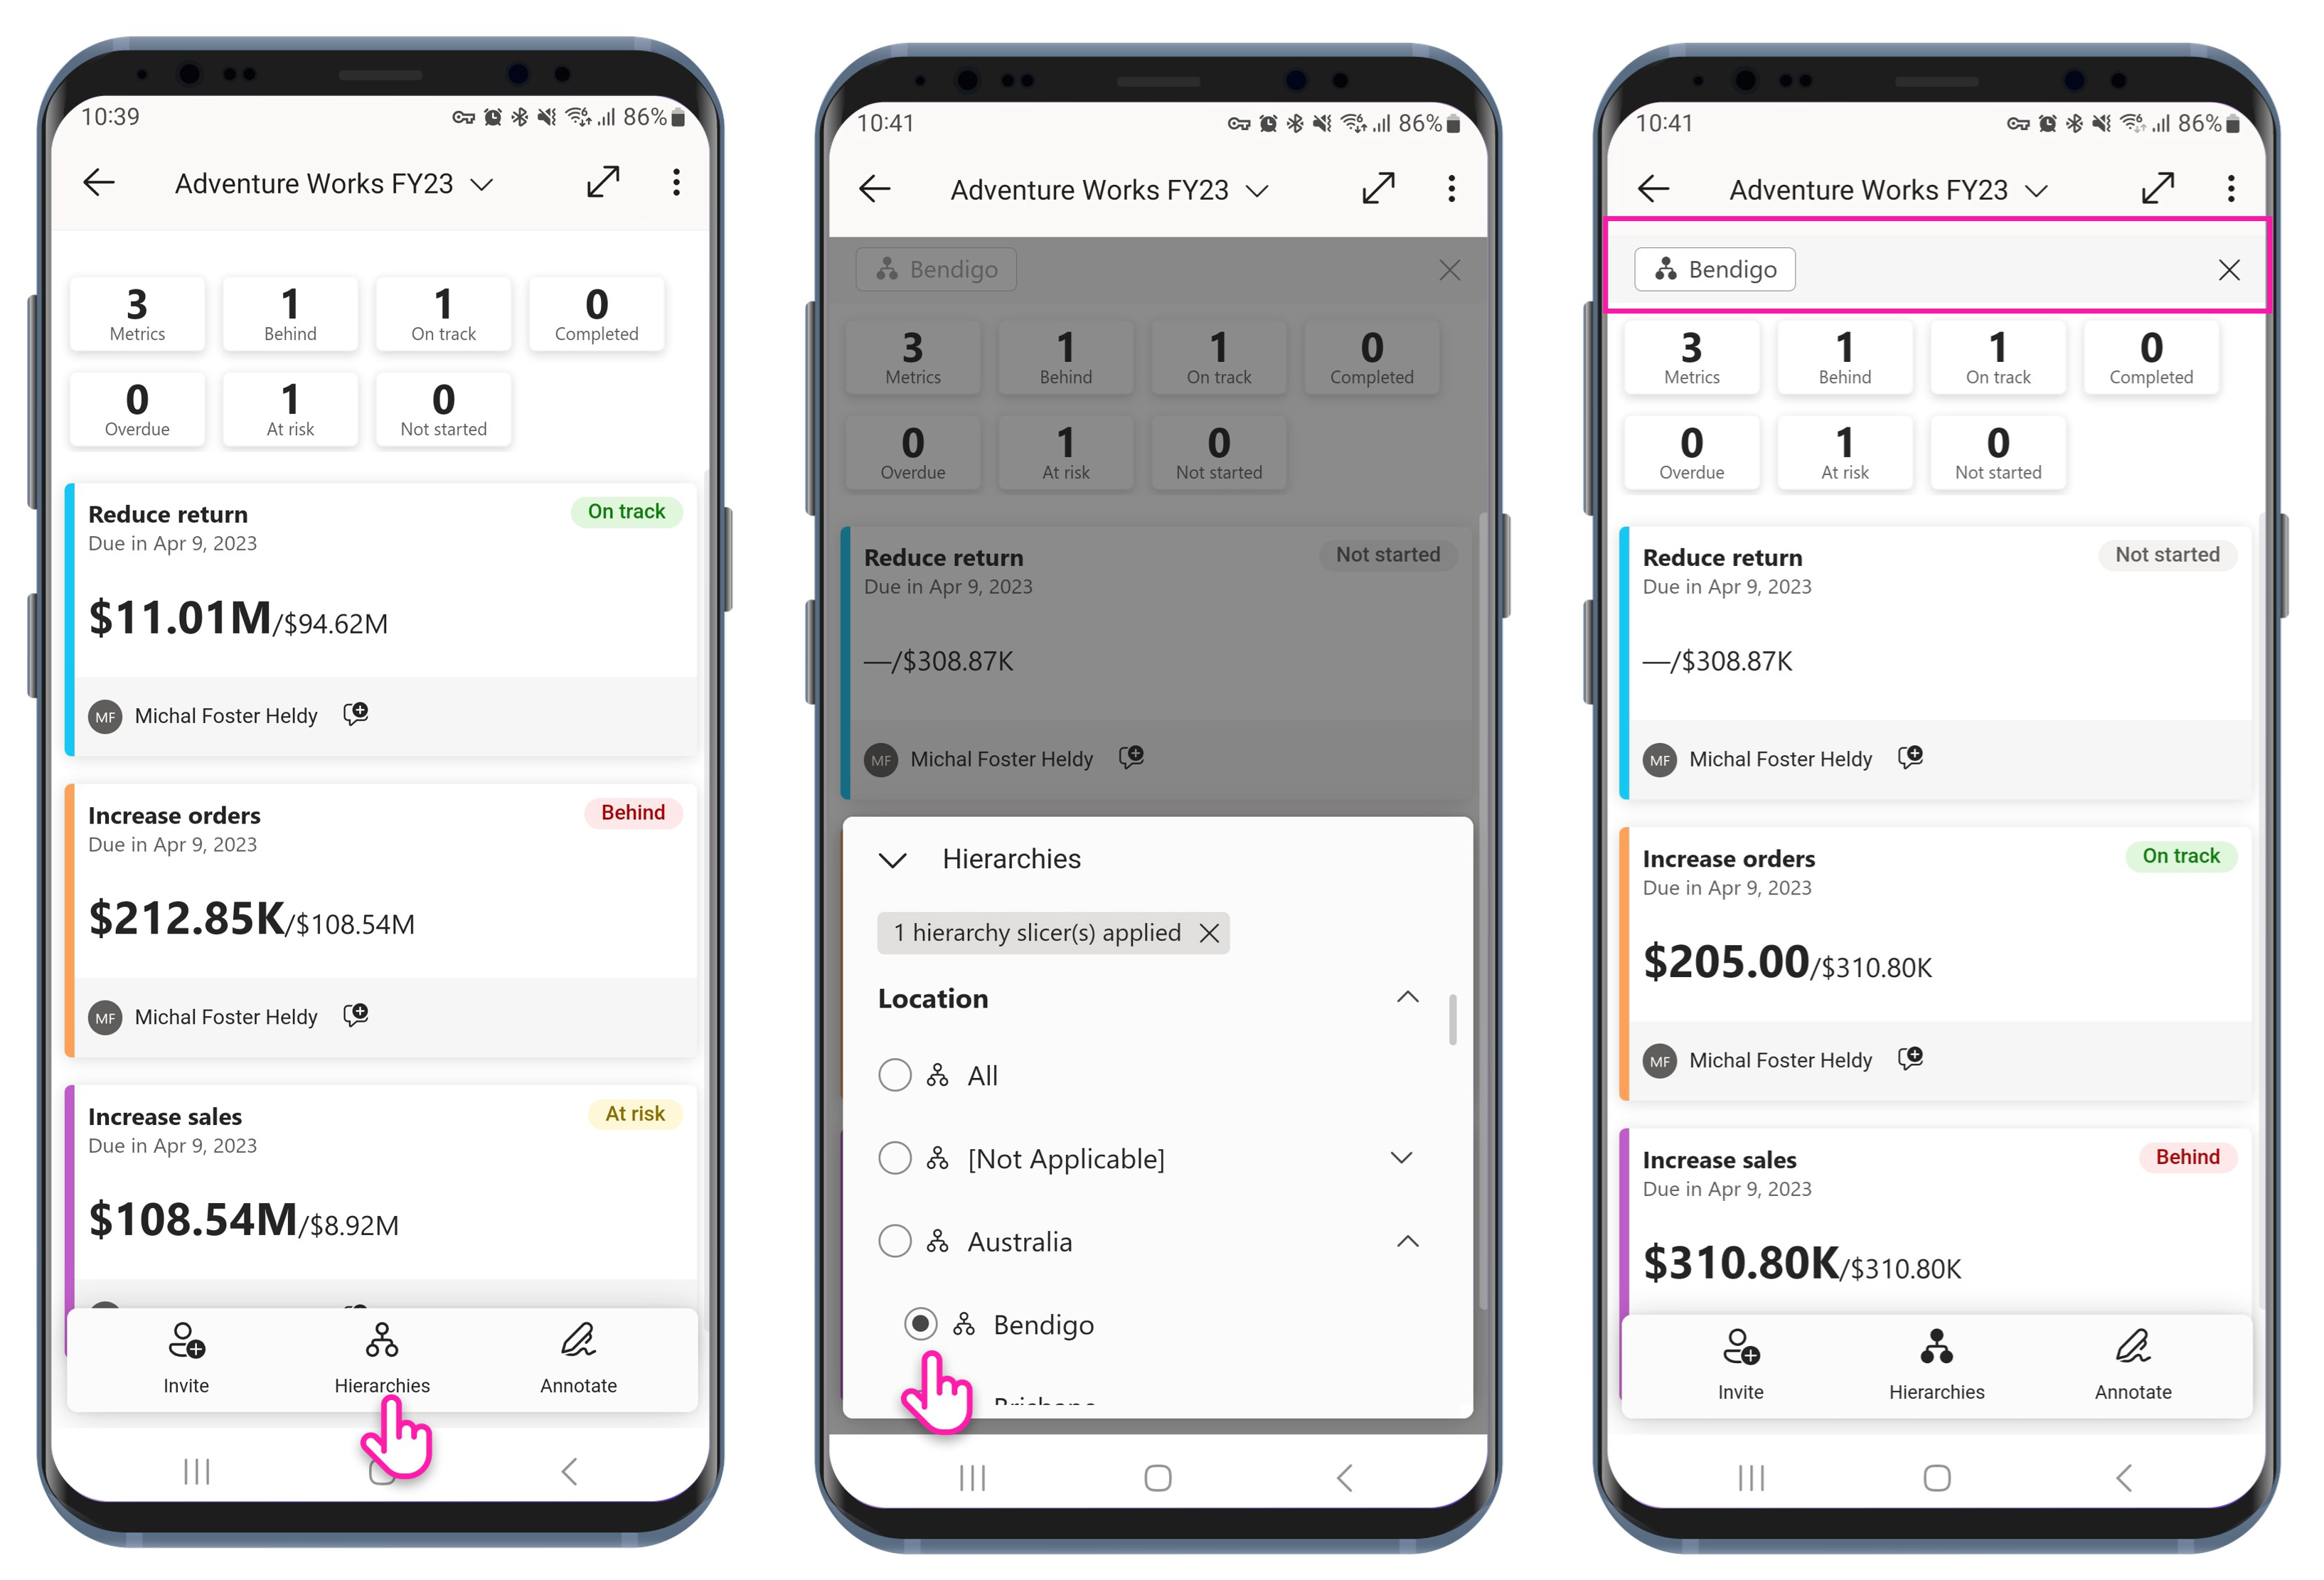2324x1580 pixels.
Task: Collapse the Hierarchies section chevron
Action: (890, 860)
